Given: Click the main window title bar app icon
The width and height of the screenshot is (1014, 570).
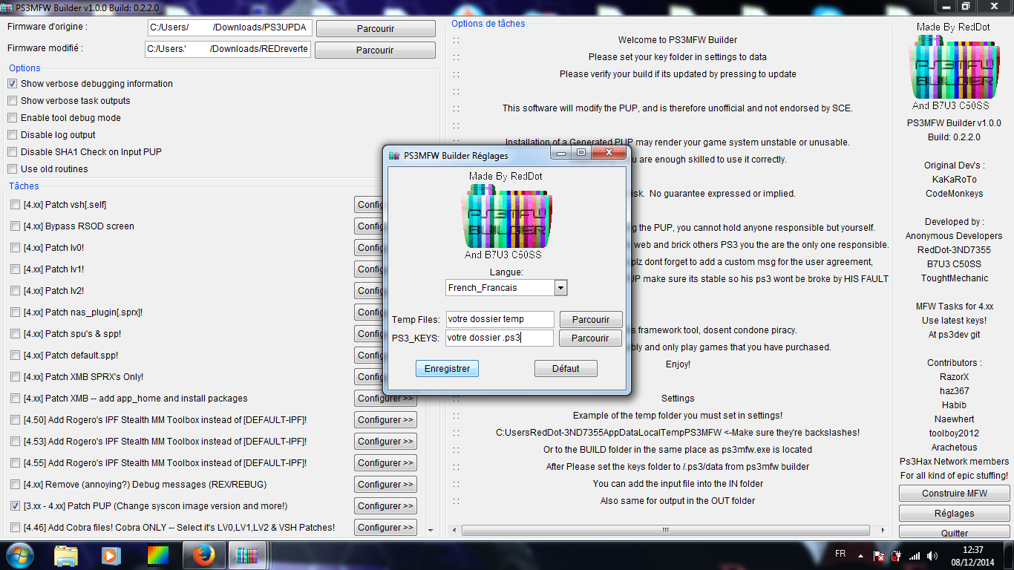Looking at the screenshot, I should pos(7,7).
